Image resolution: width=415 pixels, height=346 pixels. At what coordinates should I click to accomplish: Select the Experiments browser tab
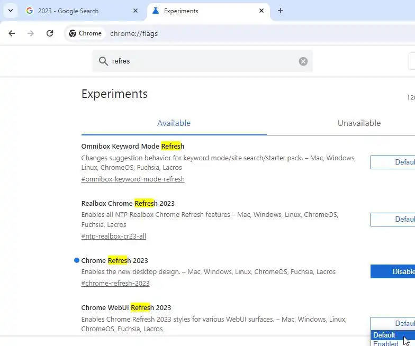point(209,11)
